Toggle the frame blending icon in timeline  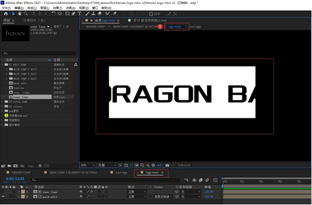[x=201, y=180]
